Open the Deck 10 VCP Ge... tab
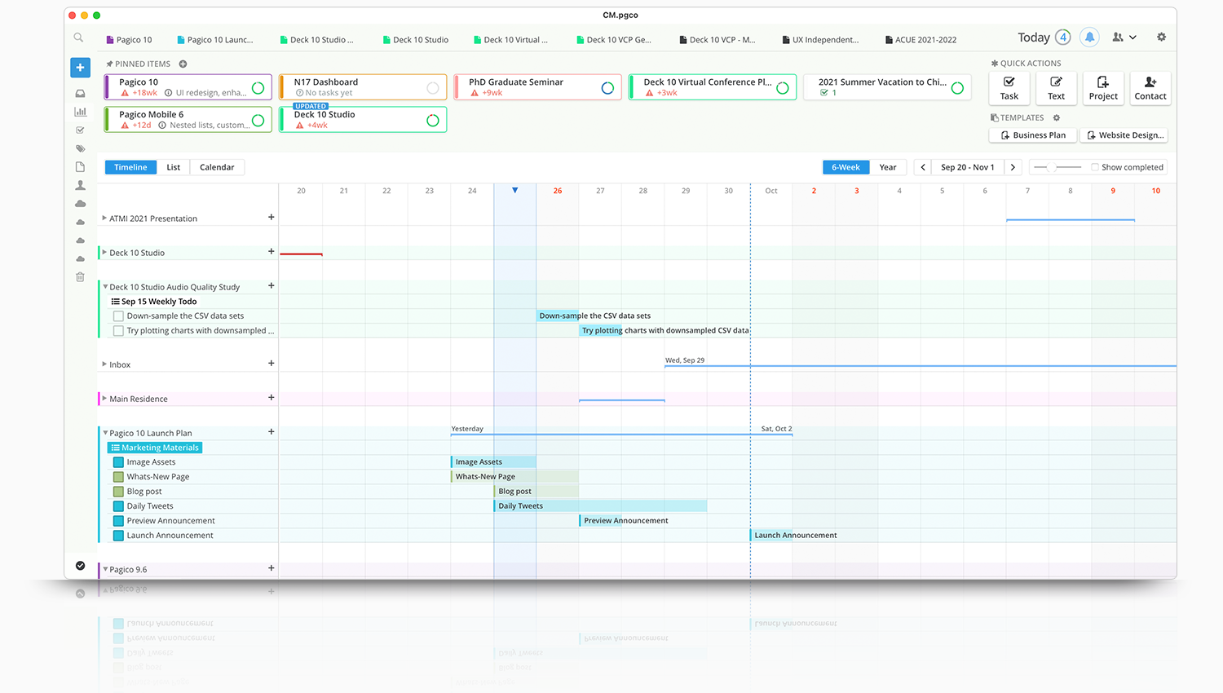The image size is (1223, 693). click(613, 39)
